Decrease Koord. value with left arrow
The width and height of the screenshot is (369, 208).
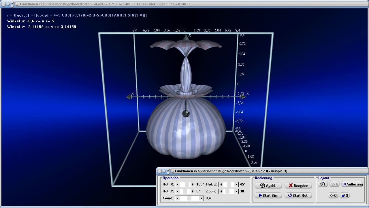click(x=178, y=198)
